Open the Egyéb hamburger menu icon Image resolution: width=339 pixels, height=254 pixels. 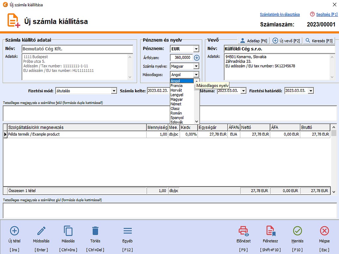pyautogui.click(x=127, y=231)
